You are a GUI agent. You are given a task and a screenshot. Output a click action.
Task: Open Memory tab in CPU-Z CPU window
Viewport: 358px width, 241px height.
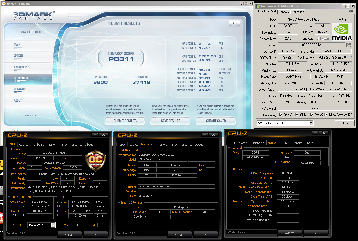[52, 145]
